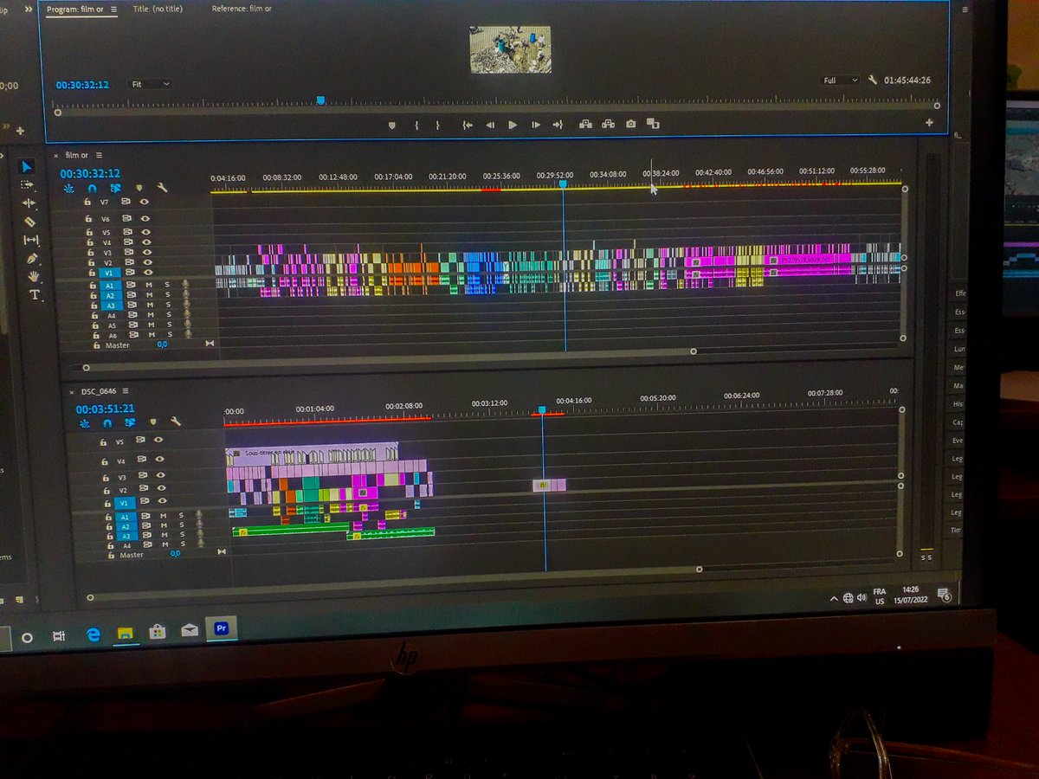1039x779 pixels.
Task: Open DSC_0646 timeline panel menu
Action: [x=125, y=391]
